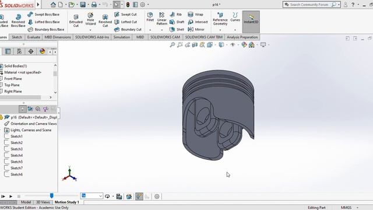Select the Mirror tool
The width and height of the screenshot is (373, 210).
pos(196,30)
